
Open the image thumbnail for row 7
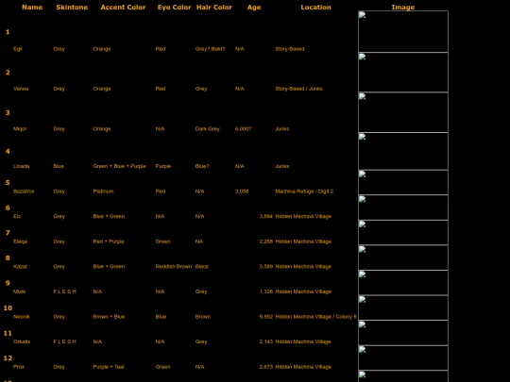(403, 233)
